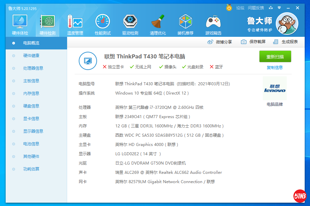This screenshot has height=206, width=310.
Task: Share via 微博分享
Action: coord(220,42)
